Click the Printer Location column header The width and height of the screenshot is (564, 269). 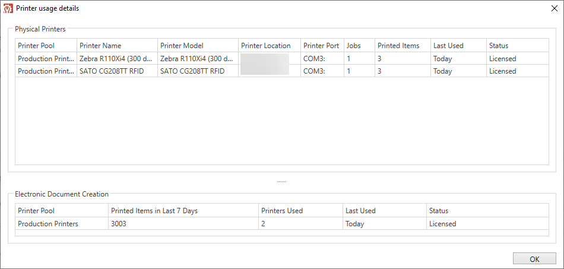tap(270, 46)
